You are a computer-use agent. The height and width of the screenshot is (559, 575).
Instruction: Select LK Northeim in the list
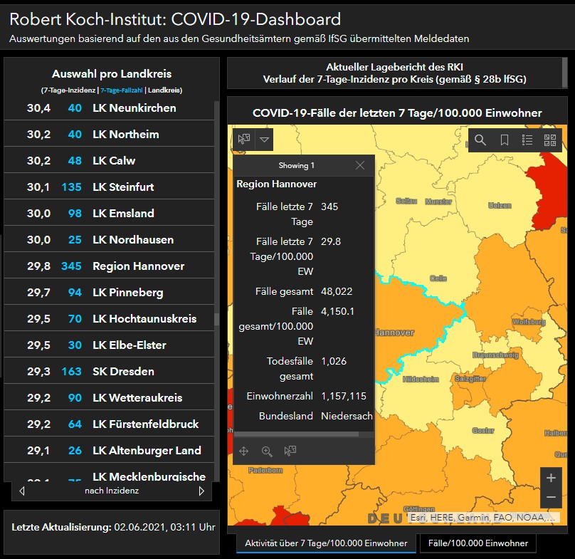(110, 135)
